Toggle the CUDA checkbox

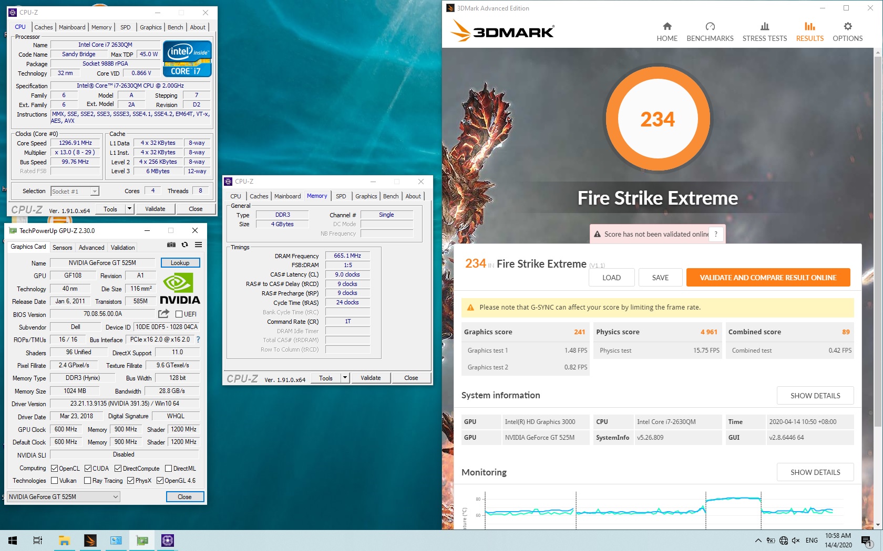88,468
